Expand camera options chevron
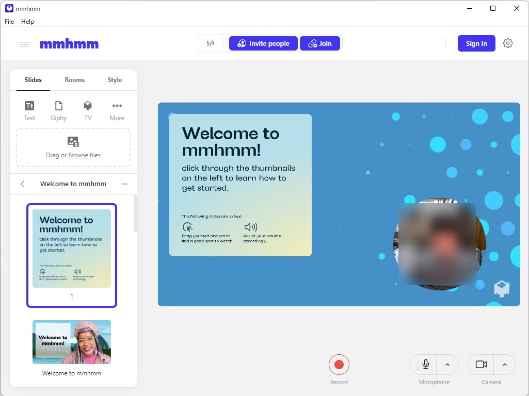 point(505,365)
